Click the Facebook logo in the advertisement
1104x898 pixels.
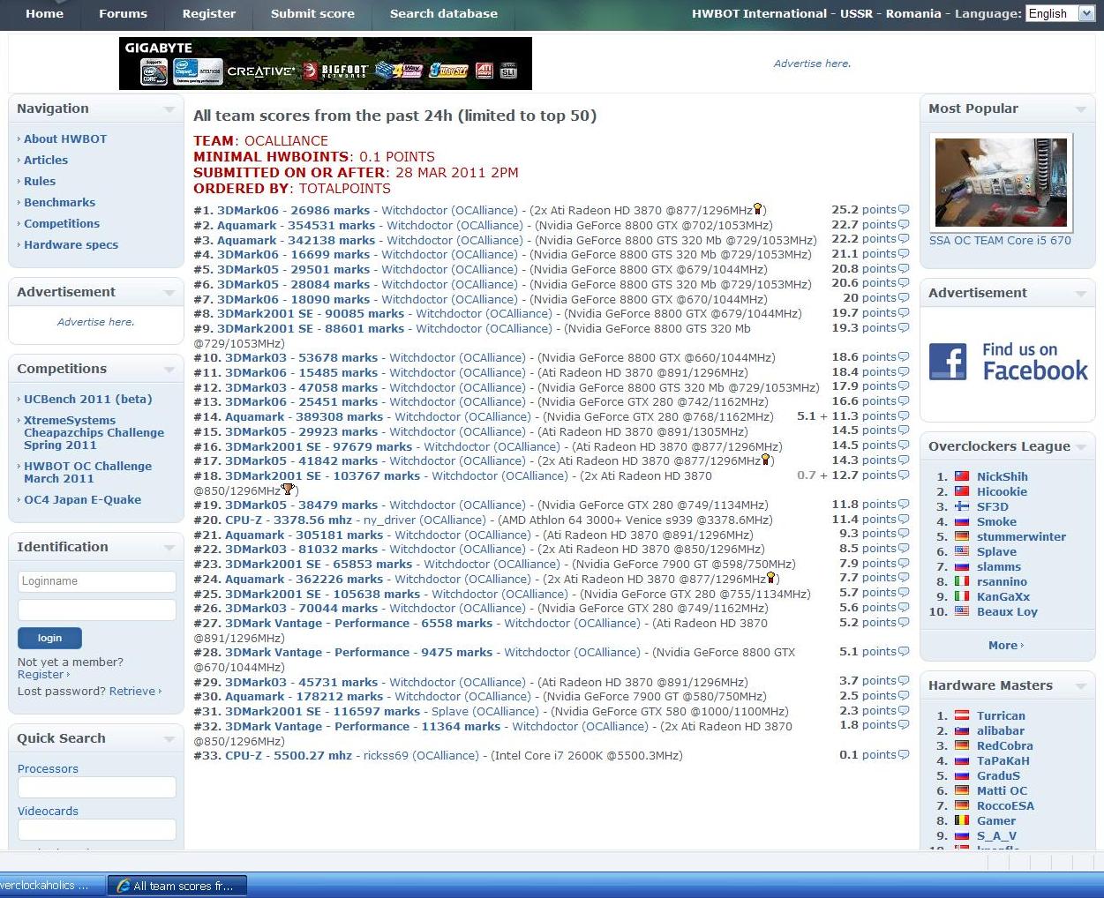point(948,363)
